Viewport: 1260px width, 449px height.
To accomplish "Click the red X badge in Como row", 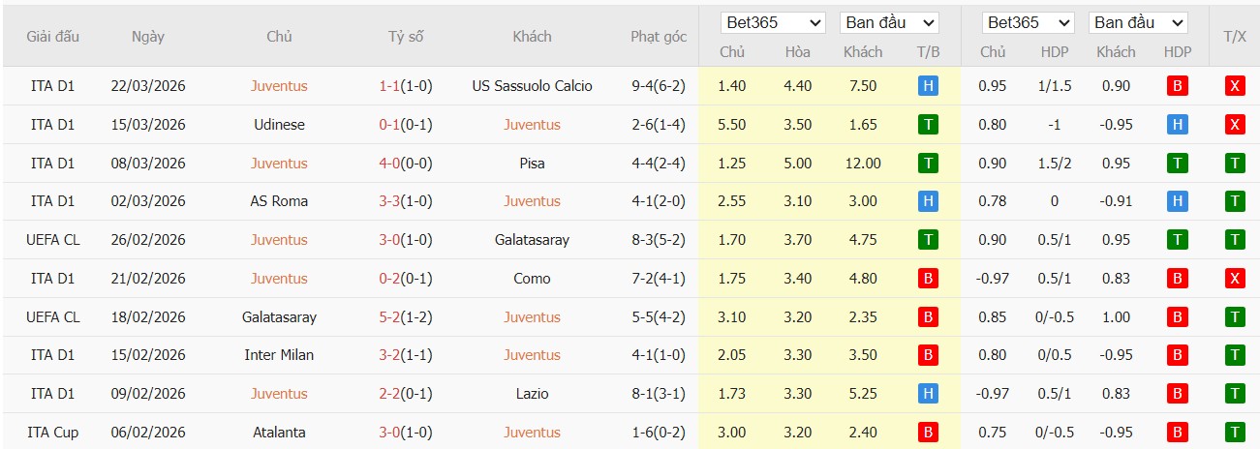I will [x=1234, y=279].
